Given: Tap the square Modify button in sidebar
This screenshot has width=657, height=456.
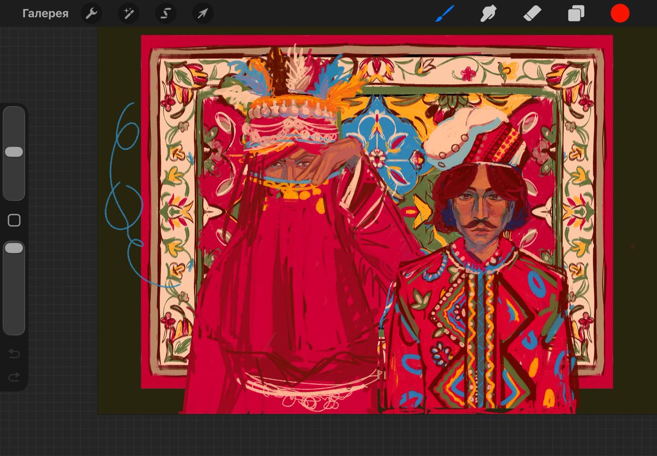Looking at the screenshot, I should (x=14, y=220).
